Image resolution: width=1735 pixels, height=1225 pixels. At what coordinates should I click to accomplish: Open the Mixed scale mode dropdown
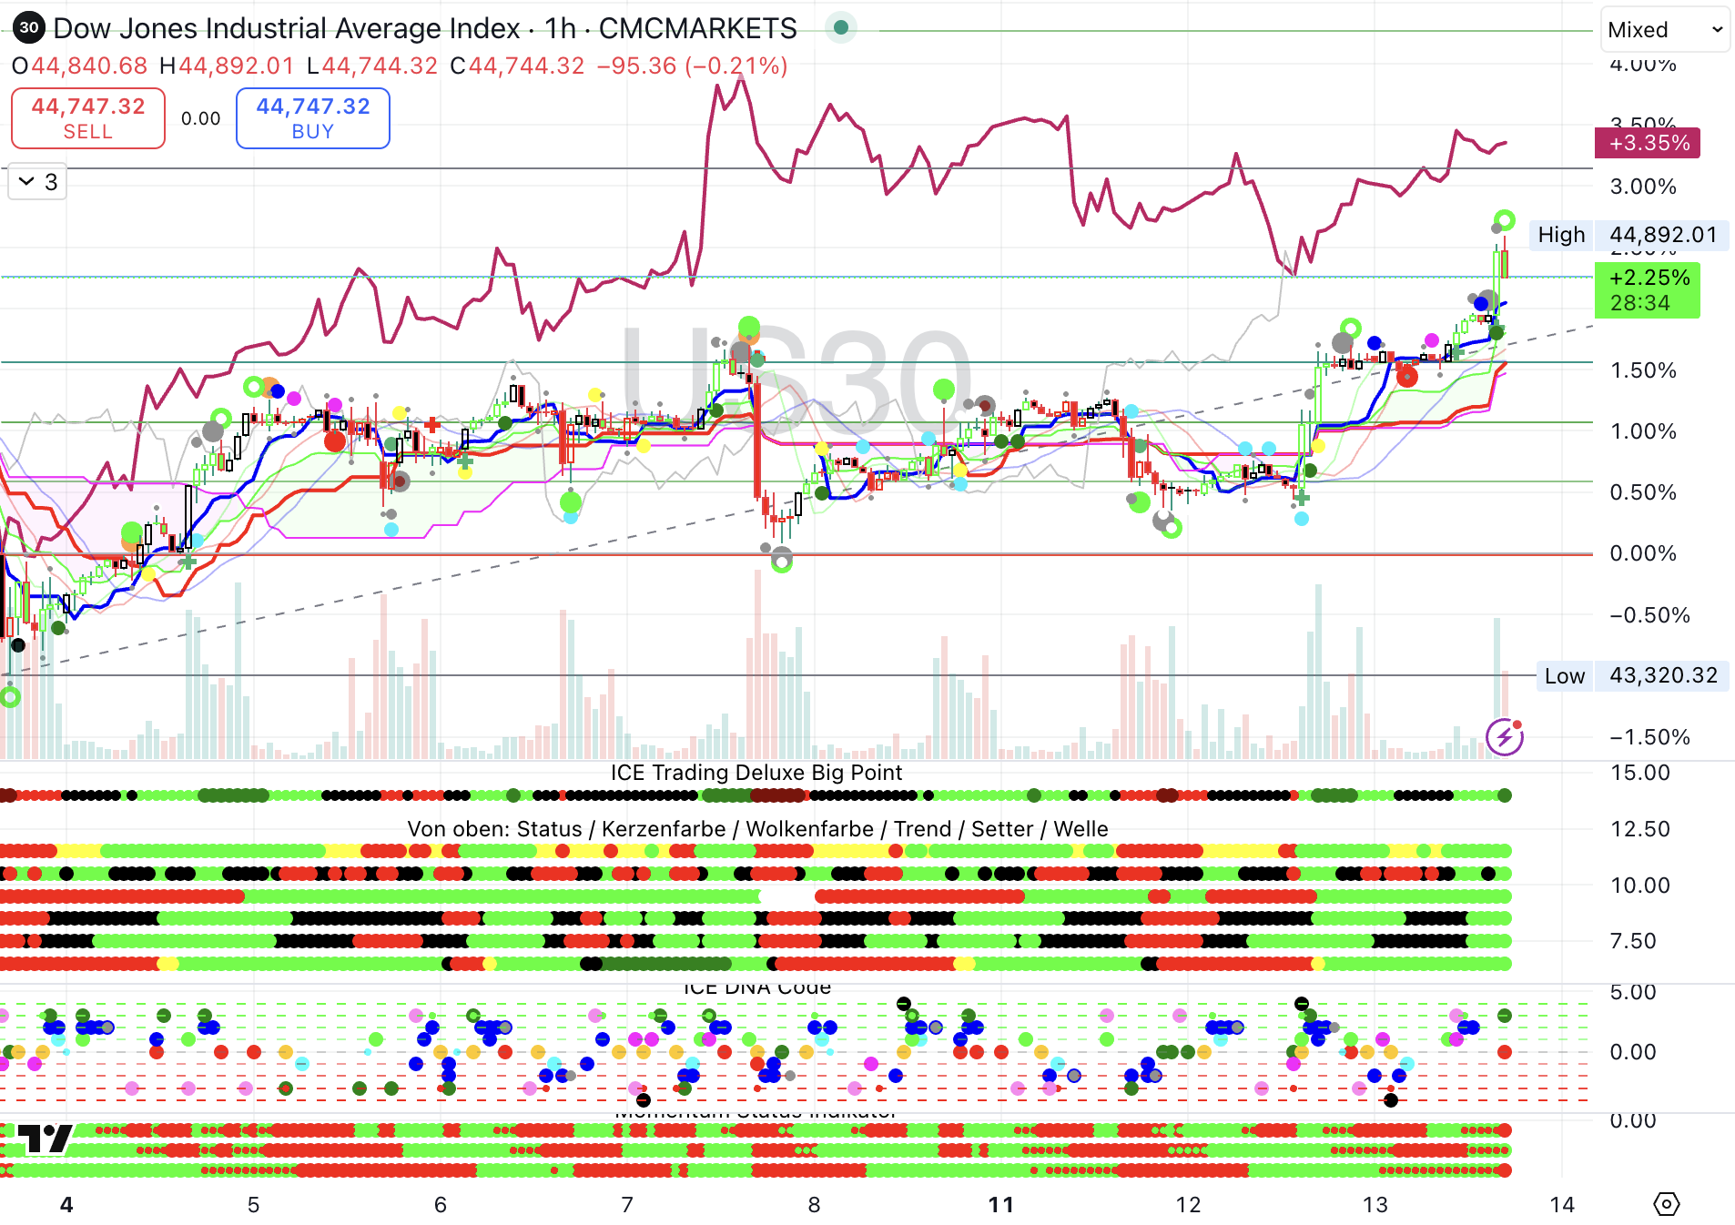coord(1664,30)
